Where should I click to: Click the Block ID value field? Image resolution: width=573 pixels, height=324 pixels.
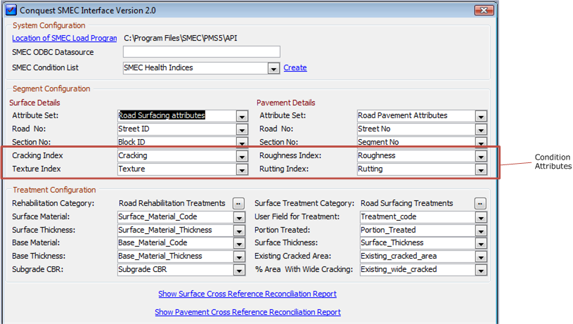177,142
